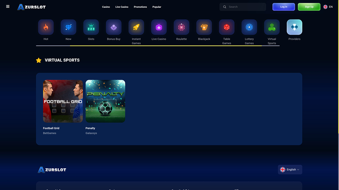Click the search magnifier icon

(x=225, y=7)
